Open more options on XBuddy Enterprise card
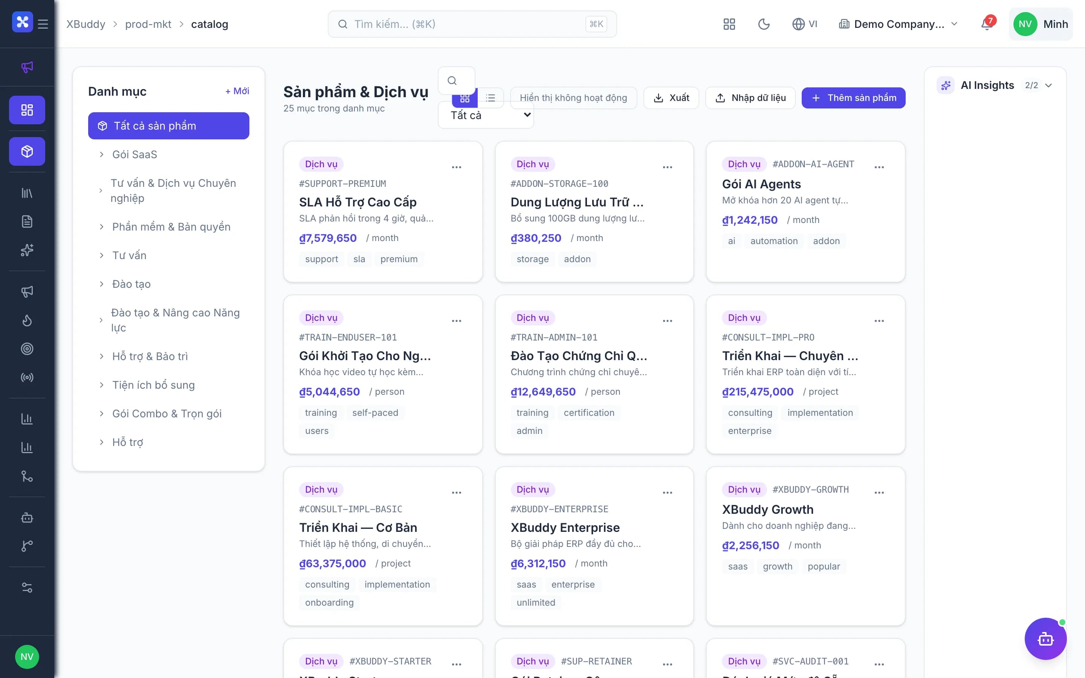This screenshot has width=1085, height=678. 668,493
